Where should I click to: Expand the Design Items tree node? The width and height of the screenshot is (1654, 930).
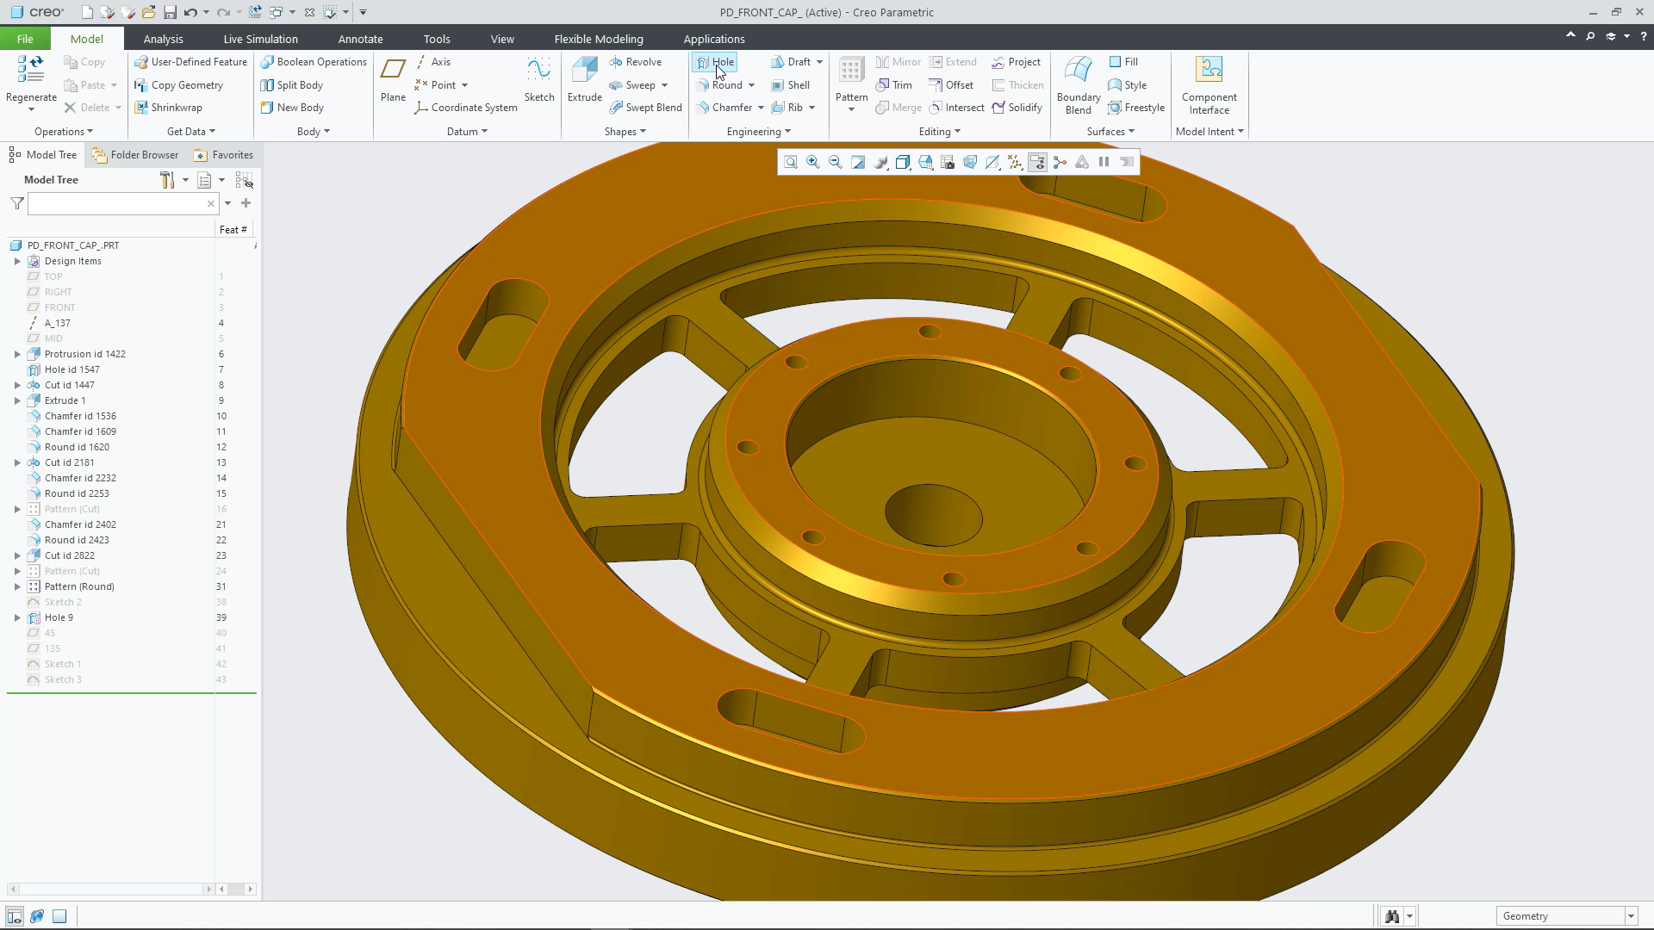pyautogui.click(x=17, y=261)
